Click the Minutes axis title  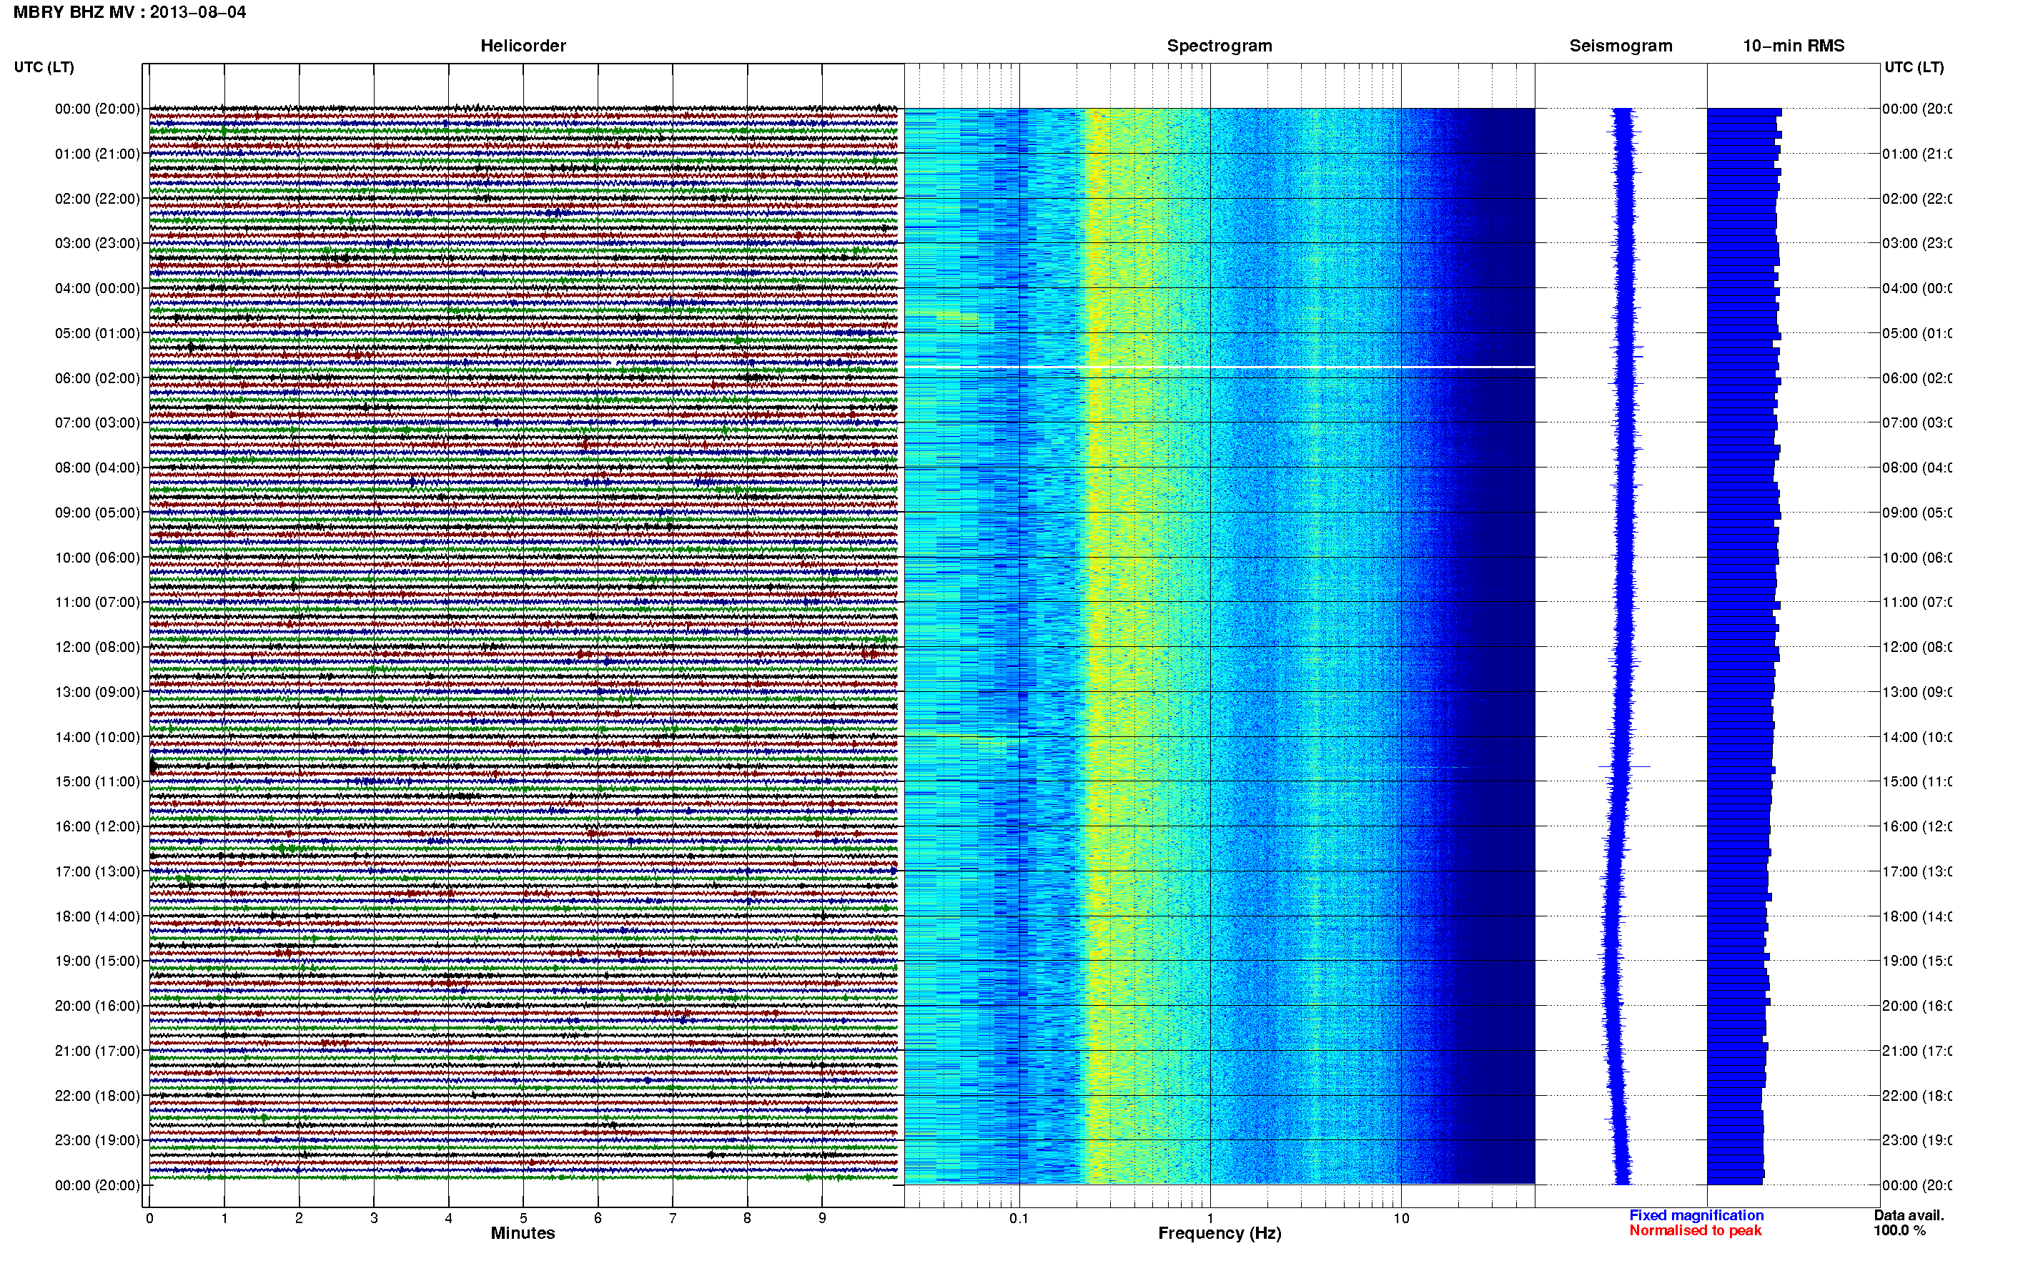(x=523, y=1233)
